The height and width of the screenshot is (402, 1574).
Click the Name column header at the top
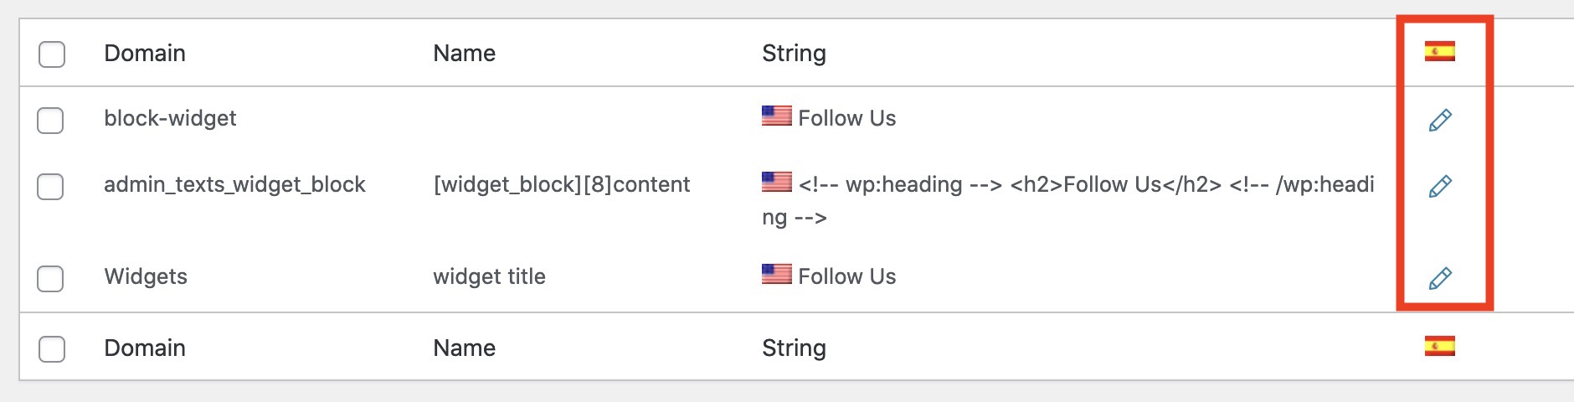click(x=465, y=54)
